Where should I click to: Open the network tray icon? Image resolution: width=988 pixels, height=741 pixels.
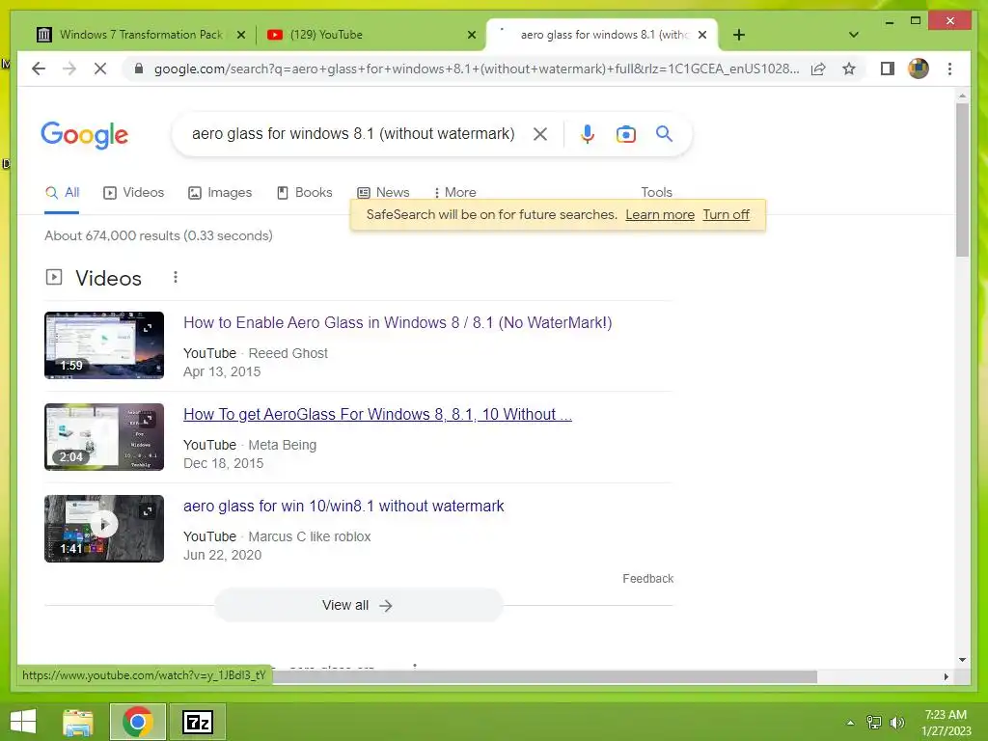pos(874,723)
